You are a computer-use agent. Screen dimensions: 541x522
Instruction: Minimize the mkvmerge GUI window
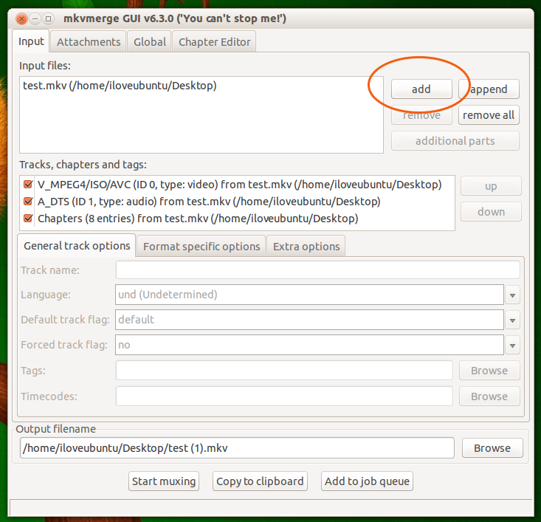coord(35,18)
